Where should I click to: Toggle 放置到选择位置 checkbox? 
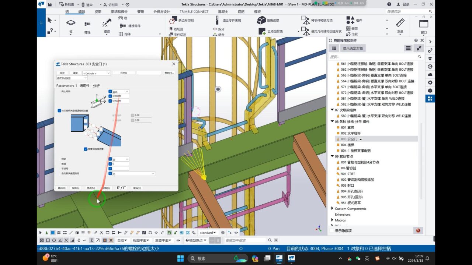(x=86, y=149)
